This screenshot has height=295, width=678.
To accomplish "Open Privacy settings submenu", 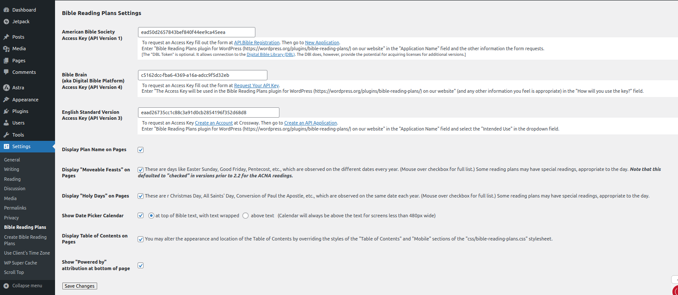I will [x=12, y=218].
